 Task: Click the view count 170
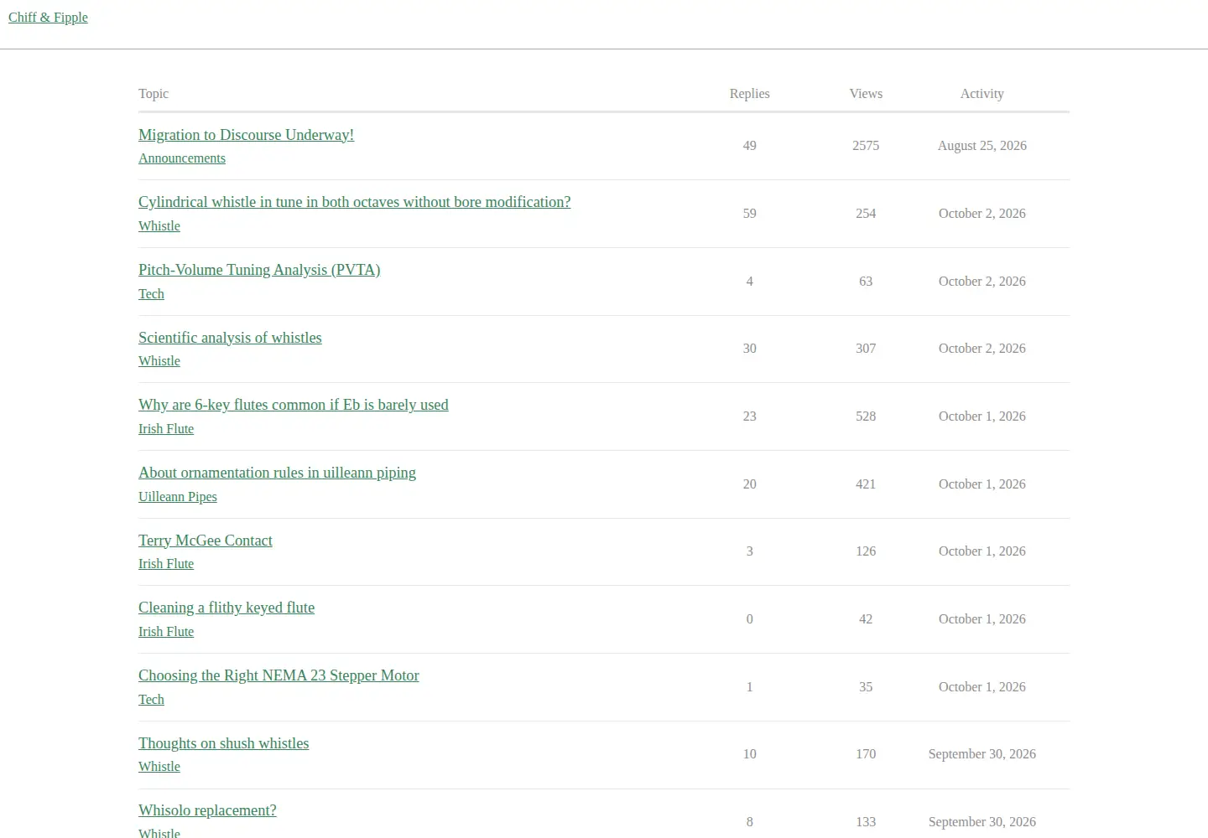866,754
